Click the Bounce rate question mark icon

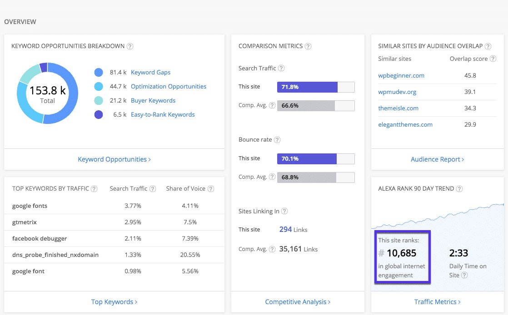click(277, 140)
